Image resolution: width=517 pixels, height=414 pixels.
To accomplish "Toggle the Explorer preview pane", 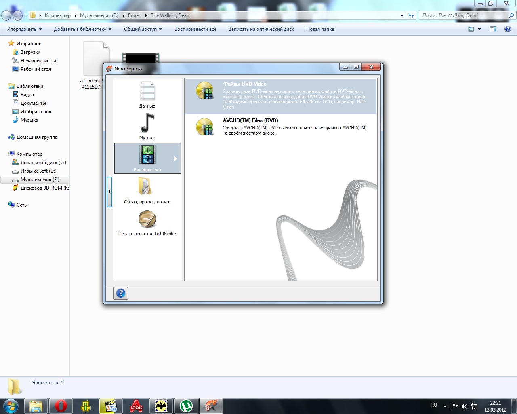I will click(x=493, y=29).
